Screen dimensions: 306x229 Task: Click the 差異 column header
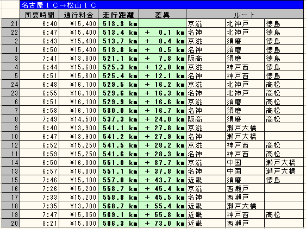163,14
